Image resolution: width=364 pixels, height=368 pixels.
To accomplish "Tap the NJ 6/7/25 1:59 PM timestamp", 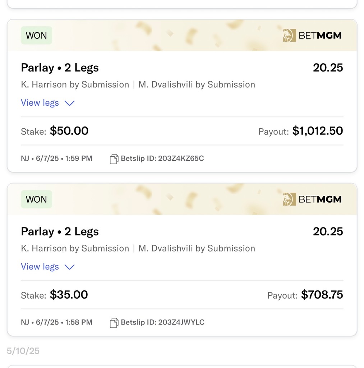I will (56, 158).
